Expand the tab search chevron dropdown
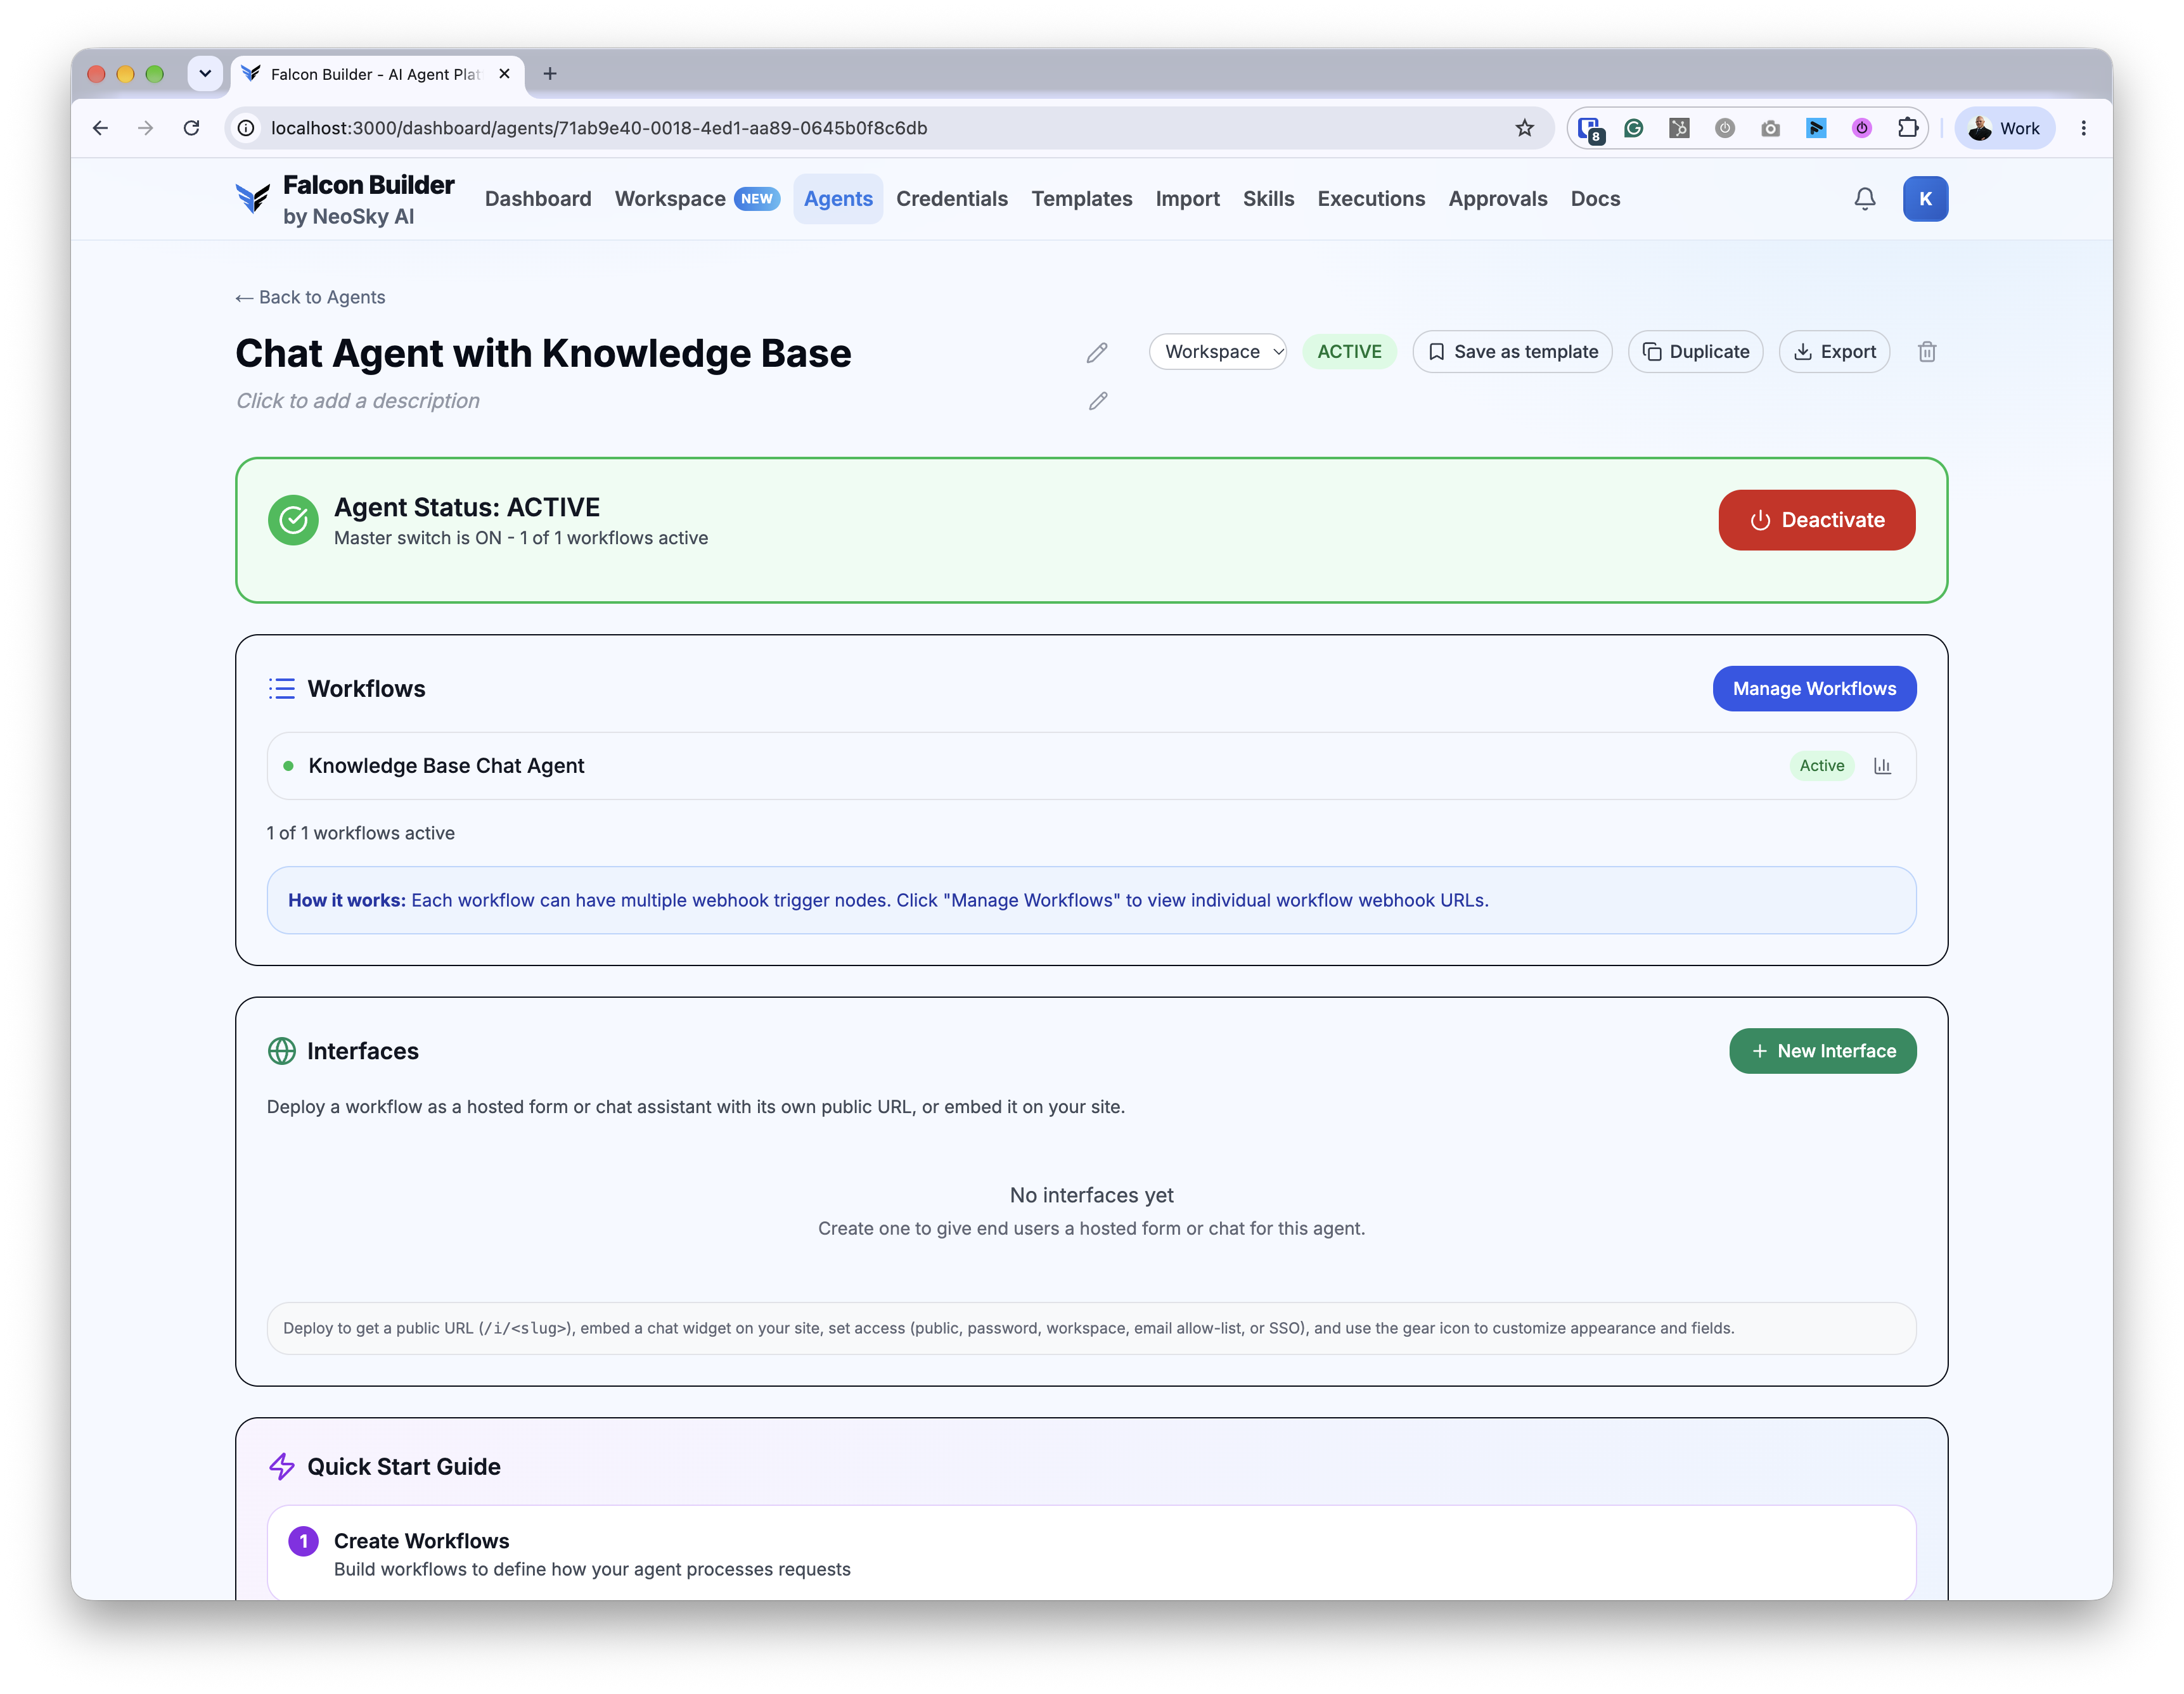Viewport: 2184px width, 1694px height. 205,74
